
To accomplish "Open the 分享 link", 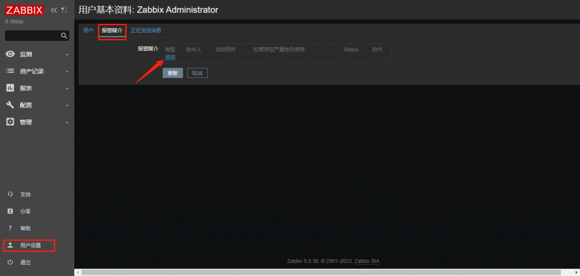I will pos(25,212).
